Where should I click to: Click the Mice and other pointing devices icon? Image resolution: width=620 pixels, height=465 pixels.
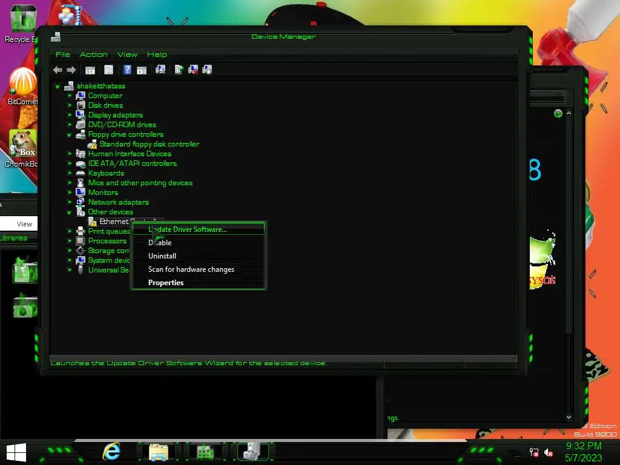[81, 183]
